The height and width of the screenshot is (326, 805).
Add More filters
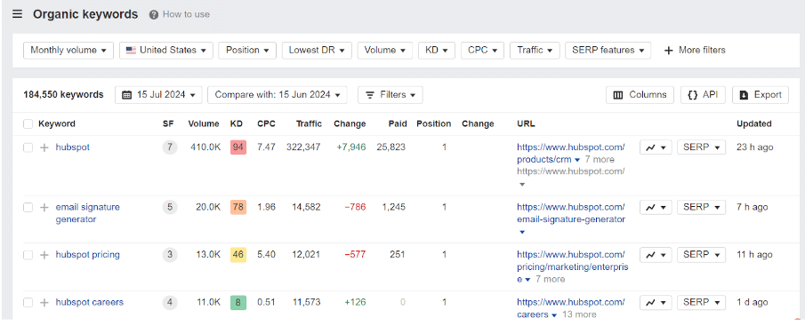[695, 51]
